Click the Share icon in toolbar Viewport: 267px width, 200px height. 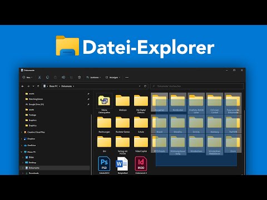point(71,77)
